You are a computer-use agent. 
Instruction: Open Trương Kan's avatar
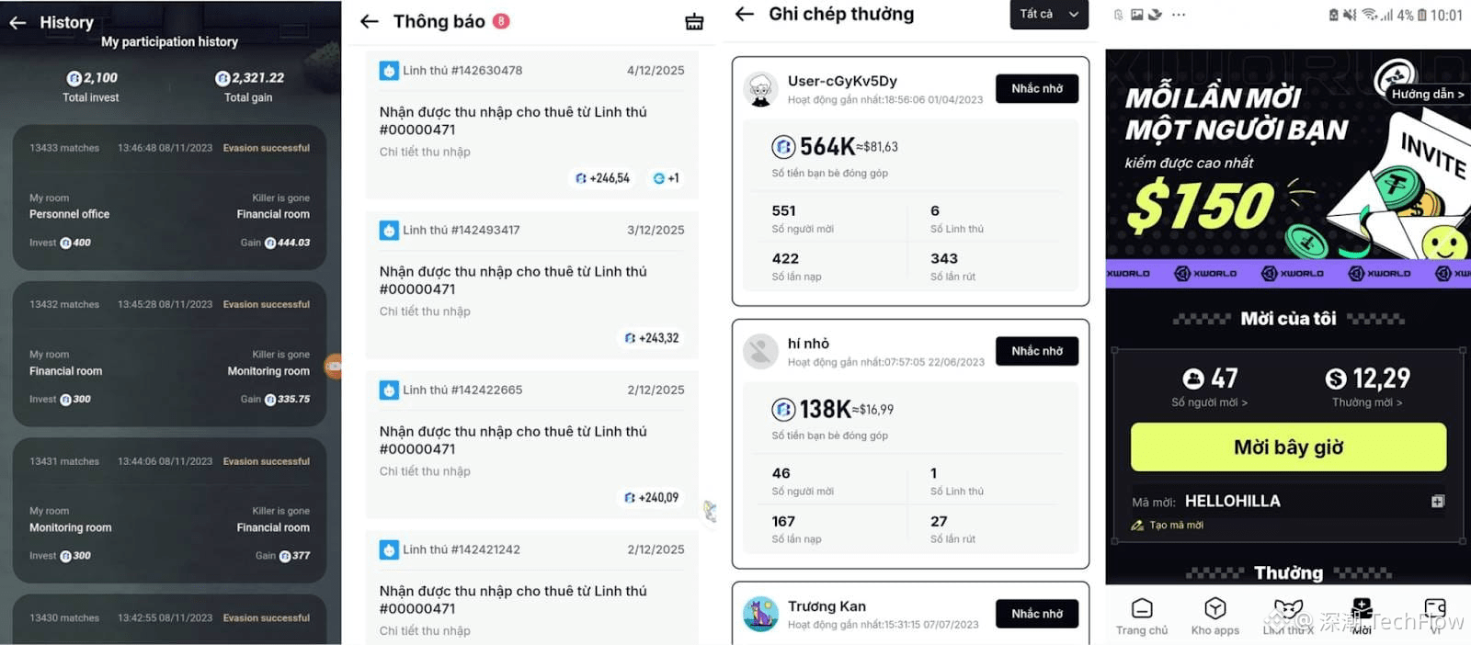760,614
